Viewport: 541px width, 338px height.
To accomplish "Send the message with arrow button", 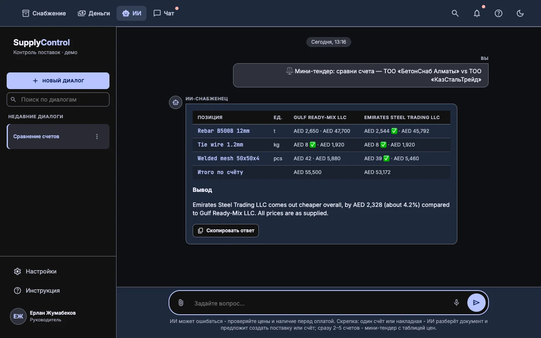I will (476, 303).
